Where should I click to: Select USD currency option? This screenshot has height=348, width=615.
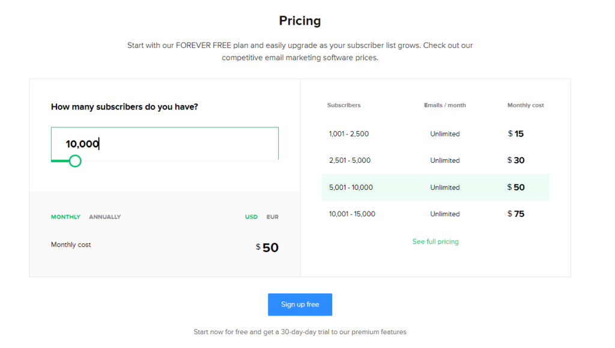click(x=252, y=217)
